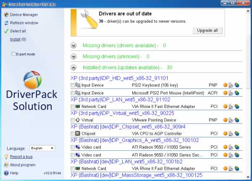Check the VIA Rhine II checkbox under DP_LAN 1001b2
This screenshot has height=181, width=252.
(x=73, y=169)
